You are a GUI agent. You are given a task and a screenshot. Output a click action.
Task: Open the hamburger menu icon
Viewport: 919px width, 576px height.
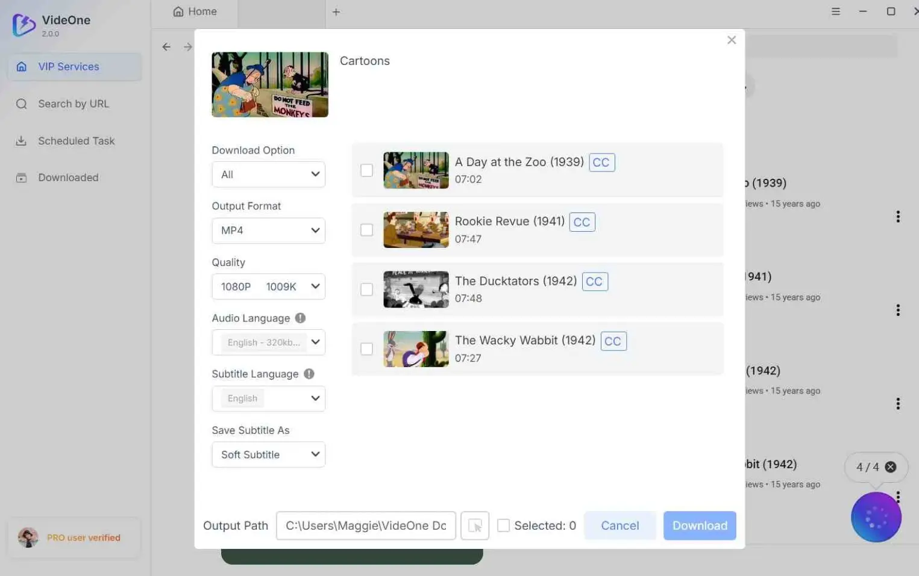pyautogui.click(x=836, y=11)
